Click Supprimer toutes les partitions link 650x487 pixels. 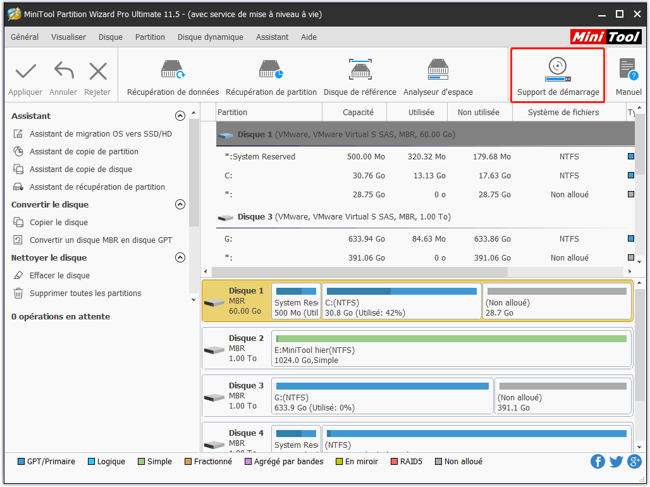(x=85, y=293)
